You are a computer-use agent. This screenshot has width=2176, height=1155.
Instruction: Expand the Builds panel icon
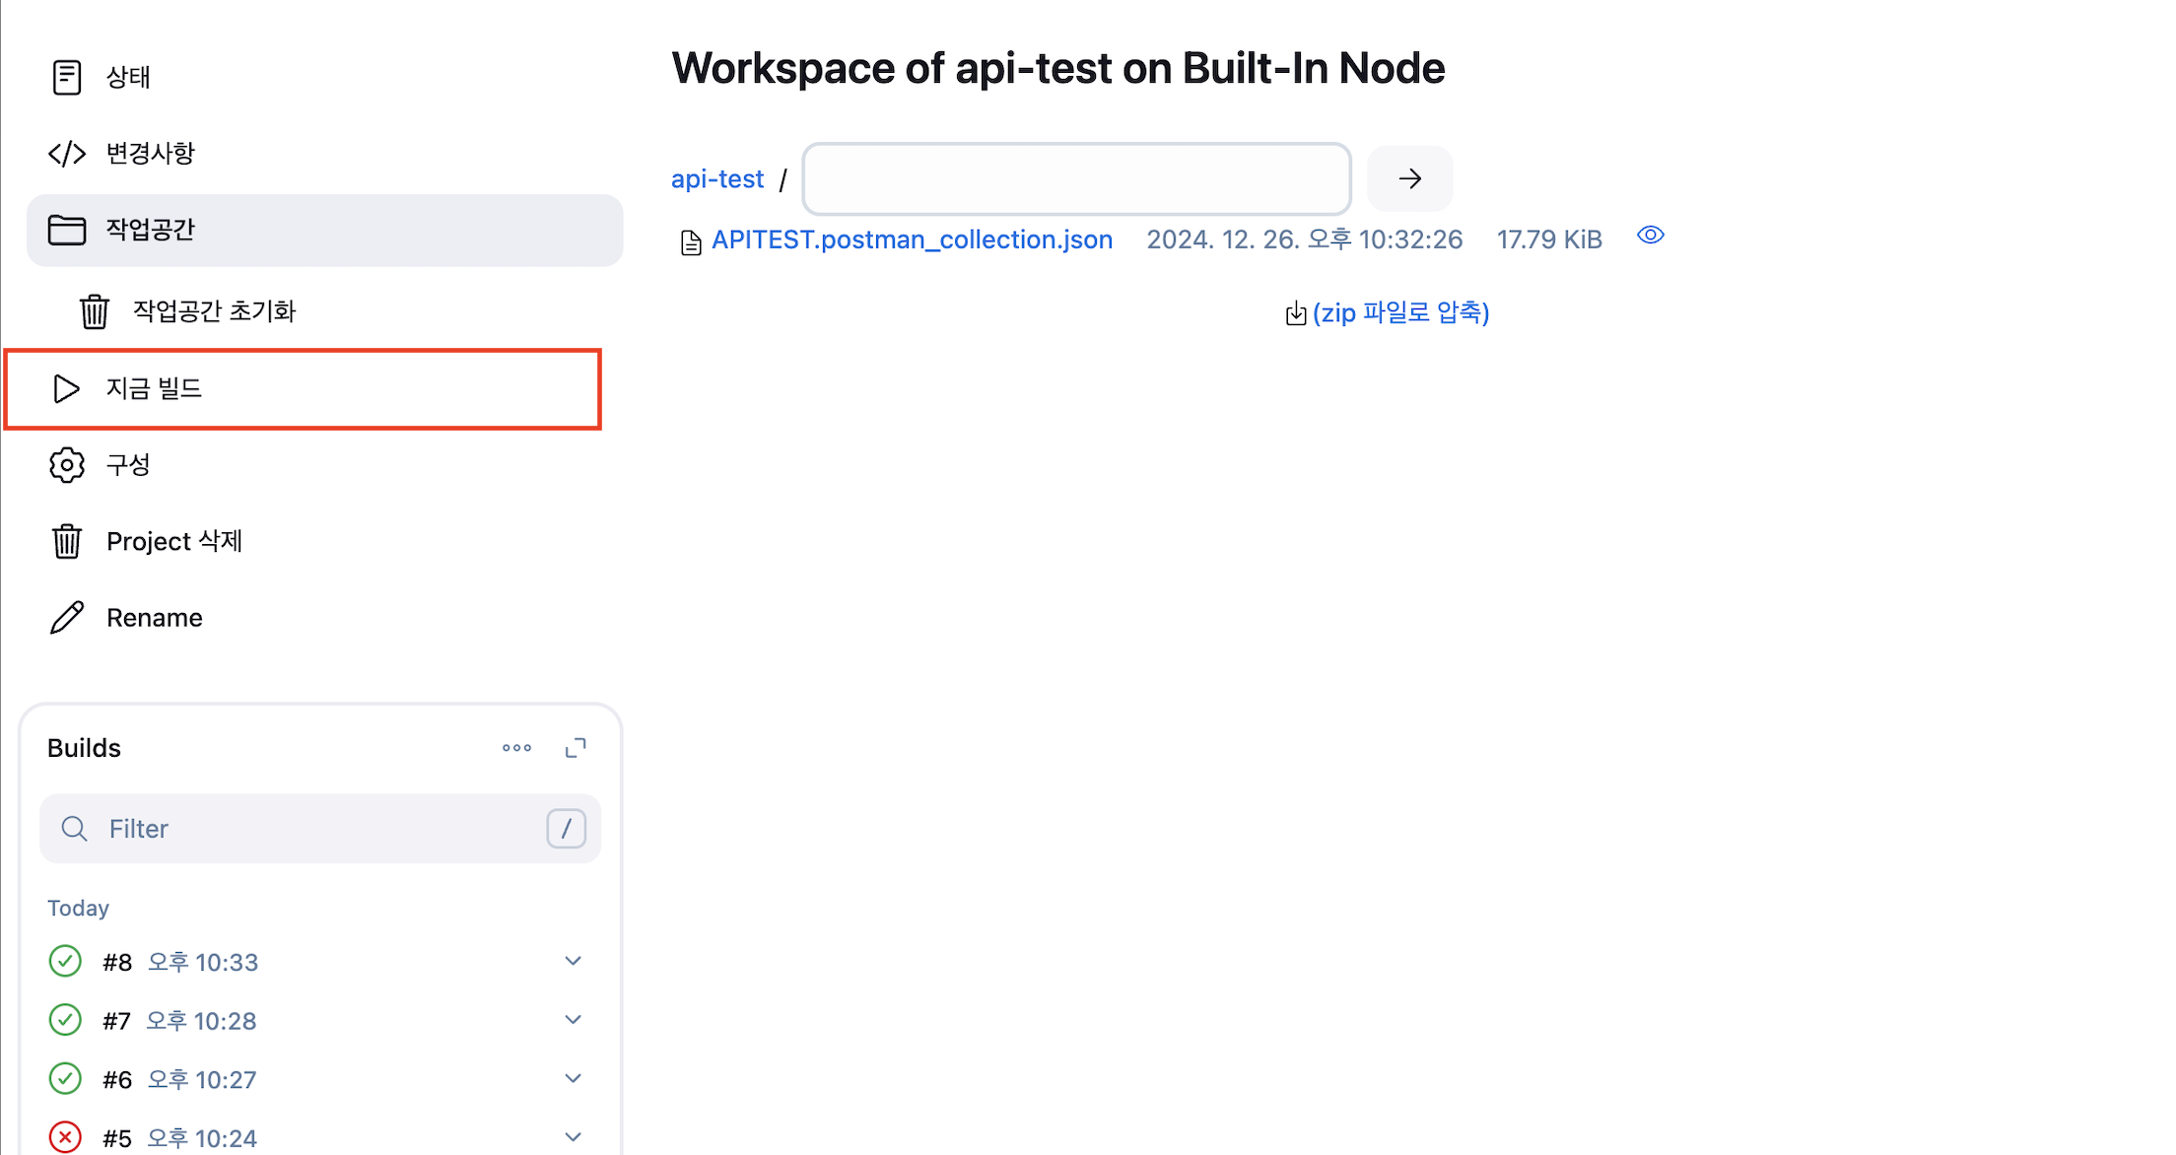[x=576, y=748]
